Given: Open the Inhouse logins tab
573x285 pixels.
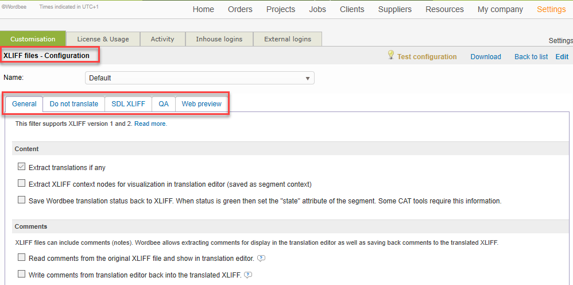Looking at the screenshot, I should (x=219, y=39).
